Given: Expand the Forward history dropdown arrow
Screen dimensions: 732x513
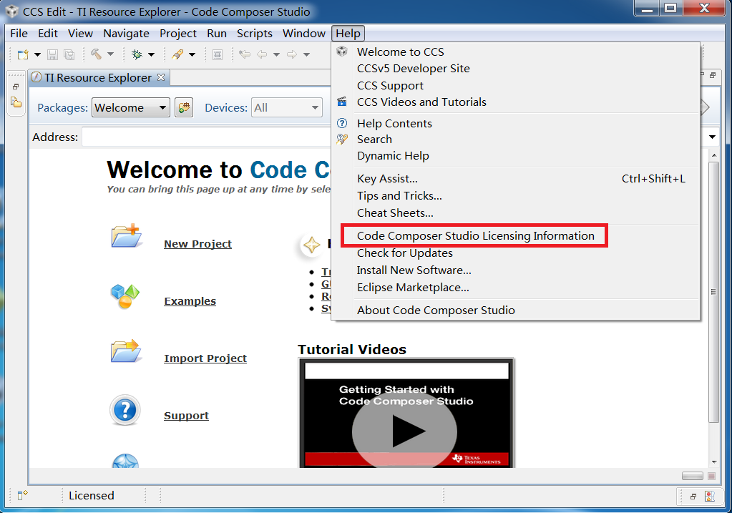Looking at the screenshot, I should click(x=306, y=54).
